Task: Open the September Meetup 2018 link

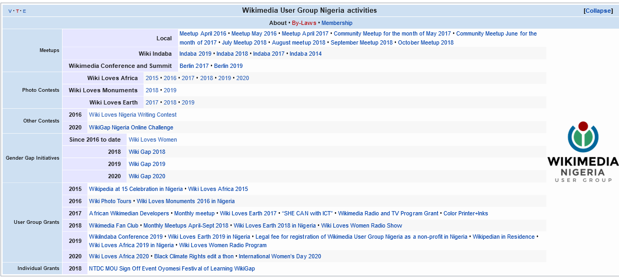Action: [361, 42]
